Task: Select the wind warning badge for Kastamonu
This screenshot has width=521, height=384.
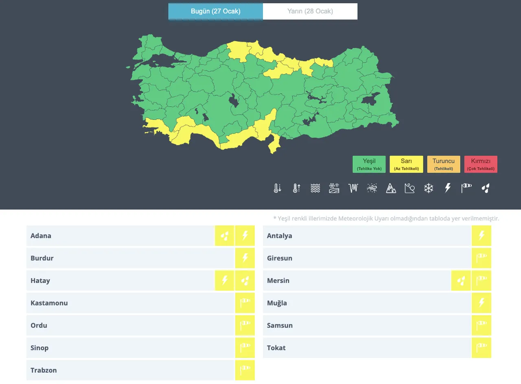Action: [x=245, y=303]
